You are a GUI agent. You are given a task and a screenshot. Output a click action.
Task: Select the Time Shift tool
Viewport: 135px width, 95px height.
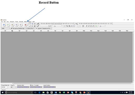pyautogui.click(x=32, y=26)
